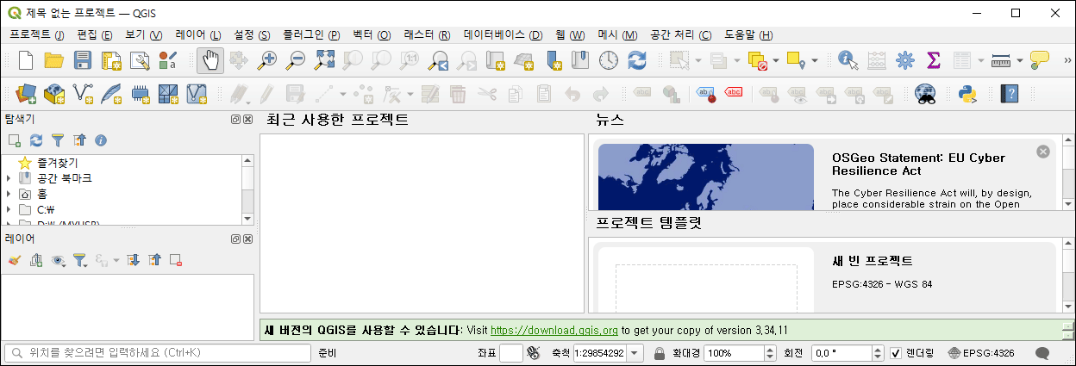
Task: Select the Zoom Out magnifier tool
Action: tap(297, 60)
